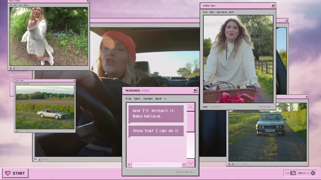Image resolution: width=321 pixels, height=180 pixels.
Task: Open the mail envelope icon in the tray
Action: (x=293, y=173)
